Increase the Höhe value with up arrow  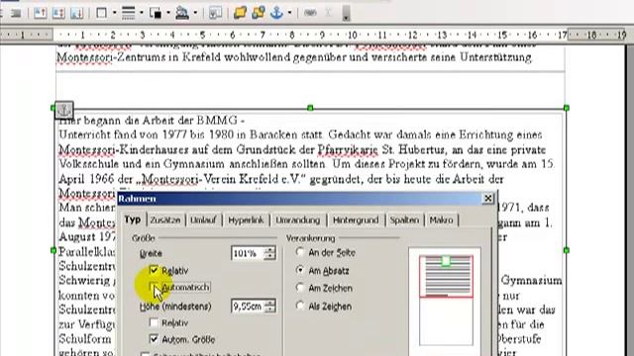[x=269, y=303]
